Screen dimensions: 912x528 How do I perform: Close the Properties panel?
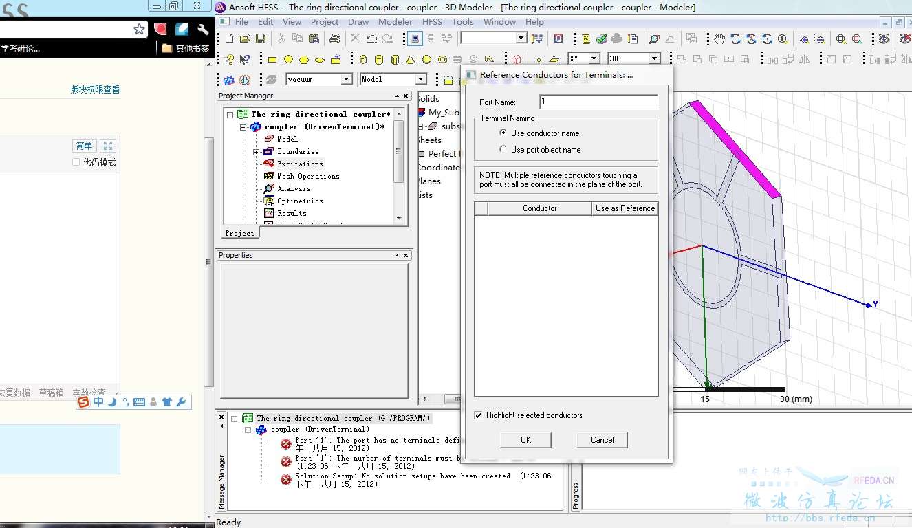click(x=406, y=256)
